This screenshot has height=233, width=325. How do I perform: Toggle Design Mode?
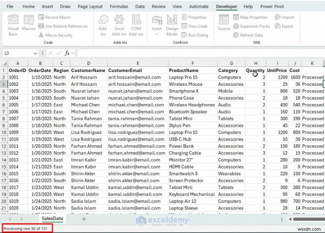(172, 25)
